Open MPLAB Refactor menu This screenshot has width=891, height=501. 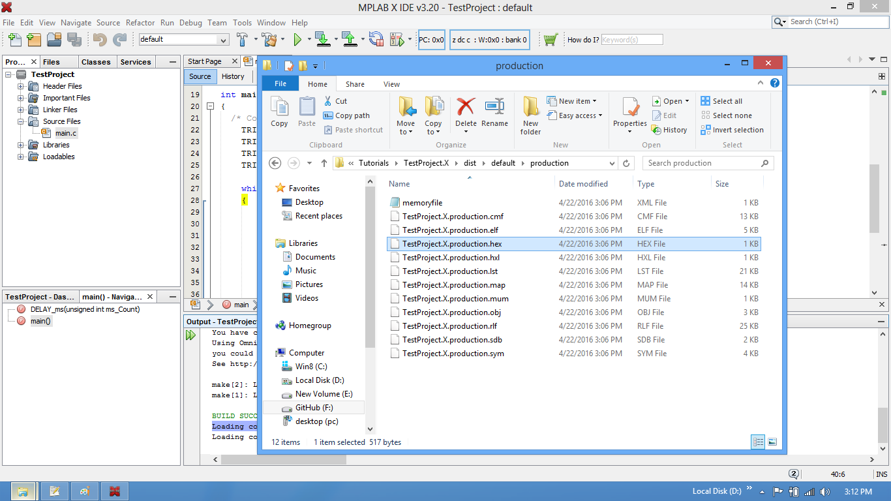coord(140,22)
